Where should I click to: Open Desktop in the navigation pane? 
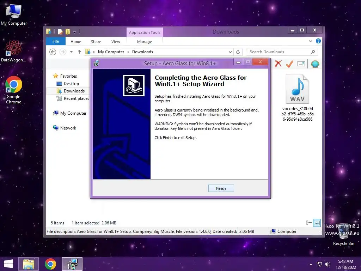point(71,84)
